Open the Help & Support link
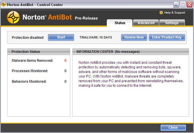 tap(175, 13)
